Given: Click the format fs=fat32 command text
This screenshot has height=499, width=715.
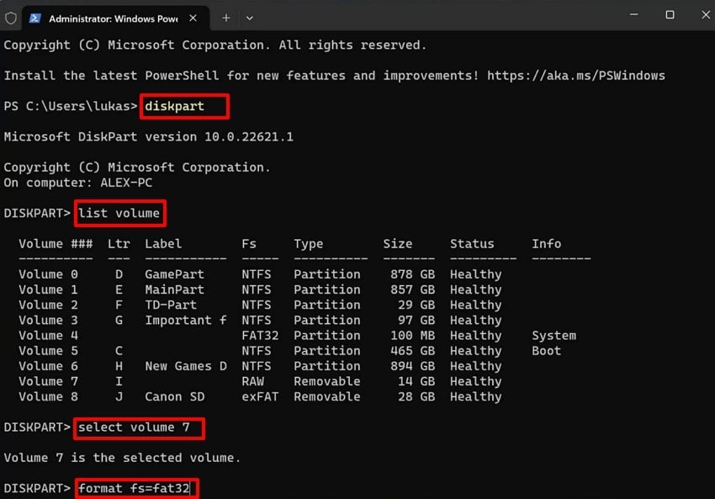Looking at the screenshot, I should pos(135,488).
